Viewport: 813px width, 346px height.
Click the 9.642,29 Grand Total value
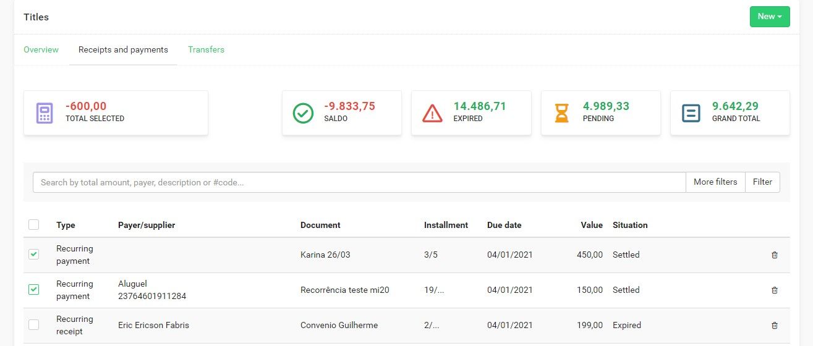pyautogui.click(x=735, y=106)
